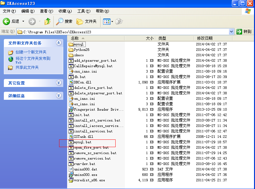The image size is (255, 189).
Task: Select mysql.bat file icon
Action: (x=71, y=142)
